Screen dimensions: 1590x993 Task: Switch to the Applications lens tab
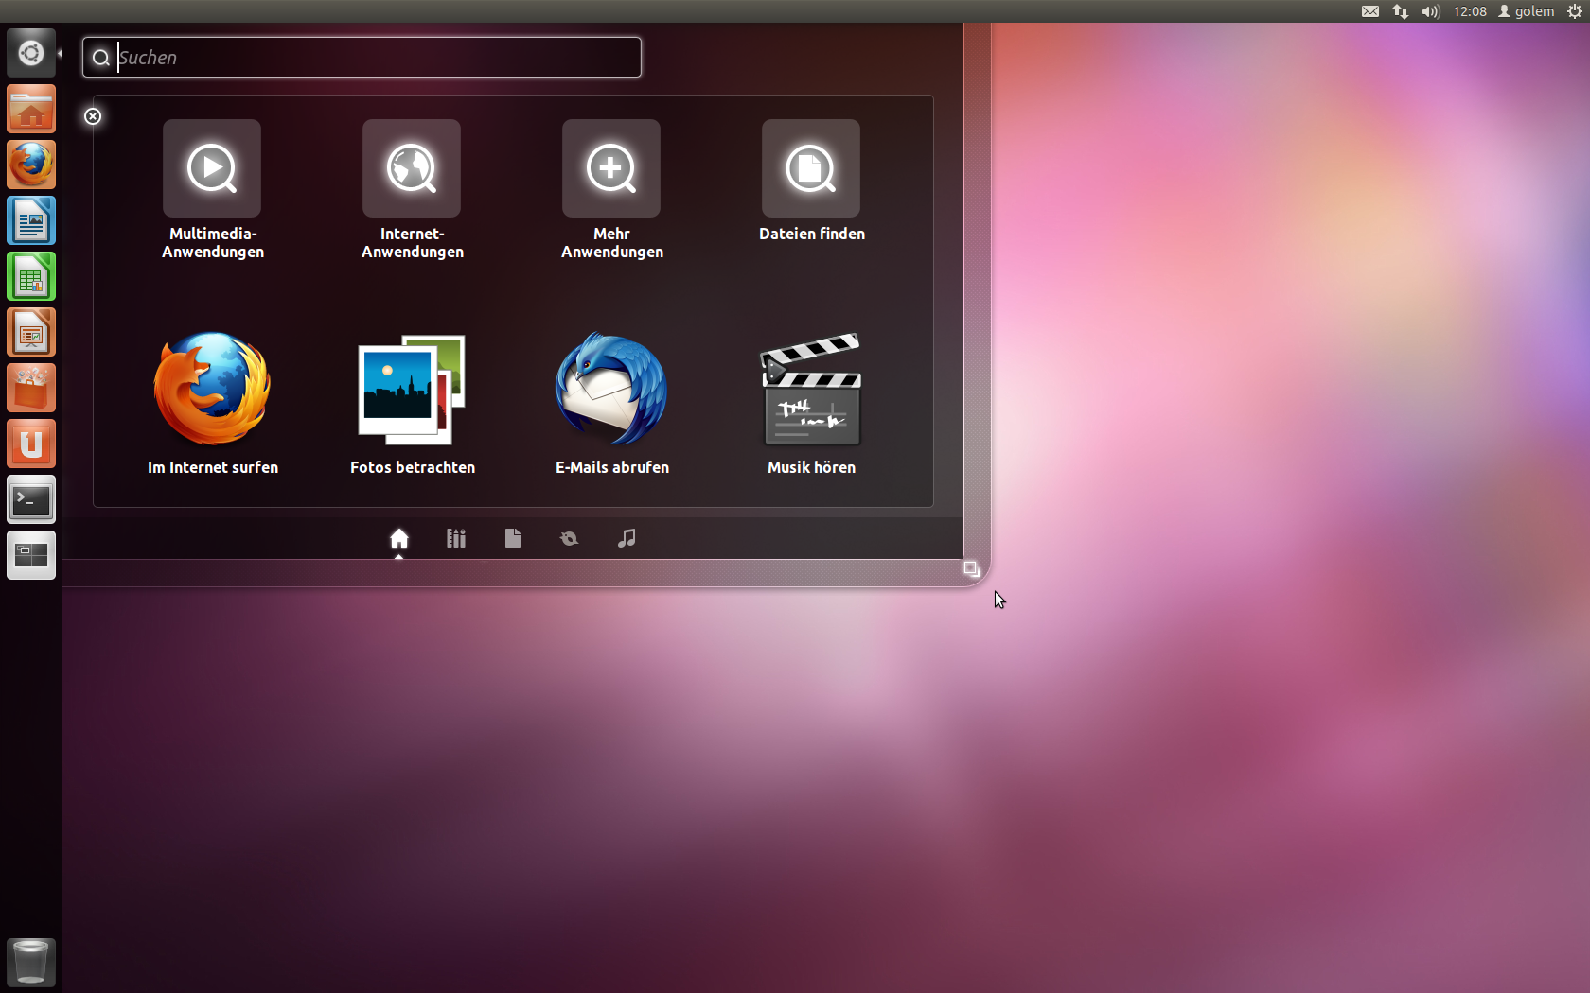click(455, 538)
